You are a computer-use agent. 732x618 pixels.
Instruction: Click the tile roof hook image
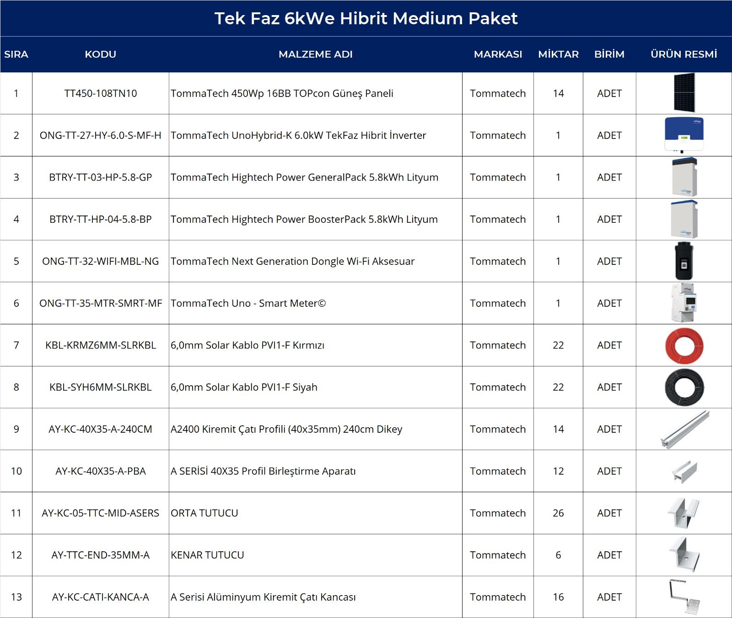684,597
